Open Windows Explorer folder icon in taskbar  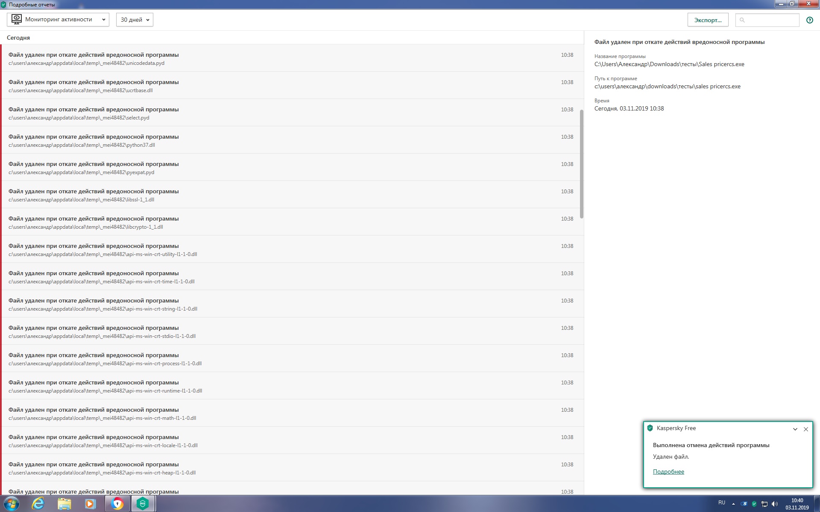point(64,503)
